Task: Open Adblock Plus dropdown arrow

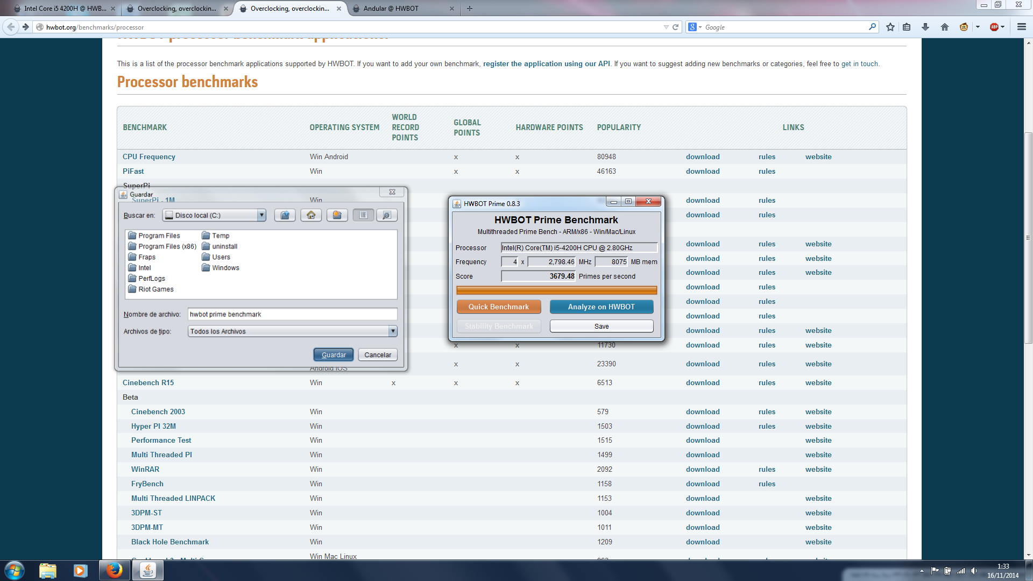Action: point(1003,27)
